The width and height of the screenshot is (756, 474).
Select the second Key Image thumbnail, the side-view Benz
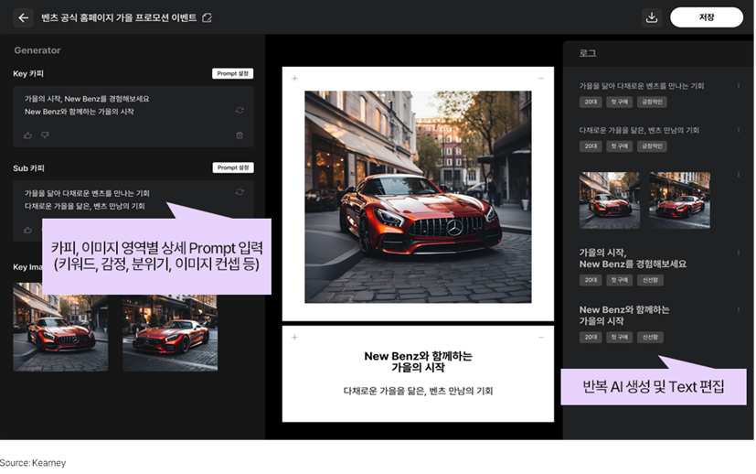point(170,333)
